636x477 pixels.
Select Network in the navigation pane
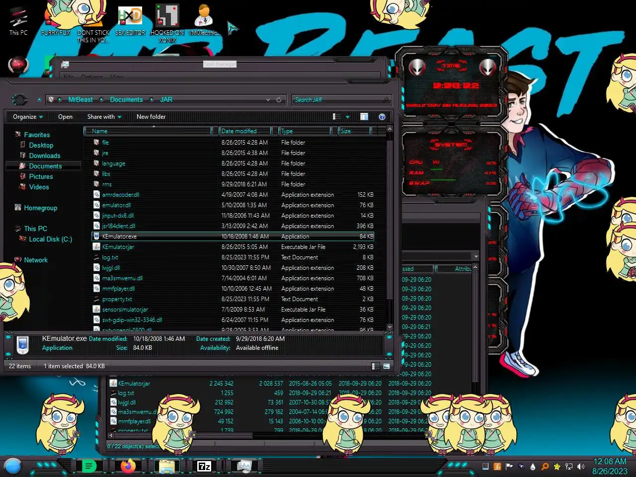coord(36,260)
